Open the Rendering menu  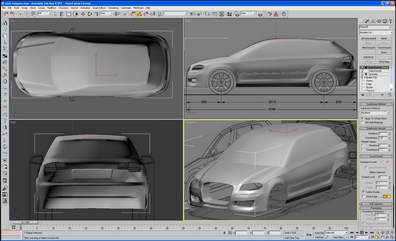coord(113,8)
